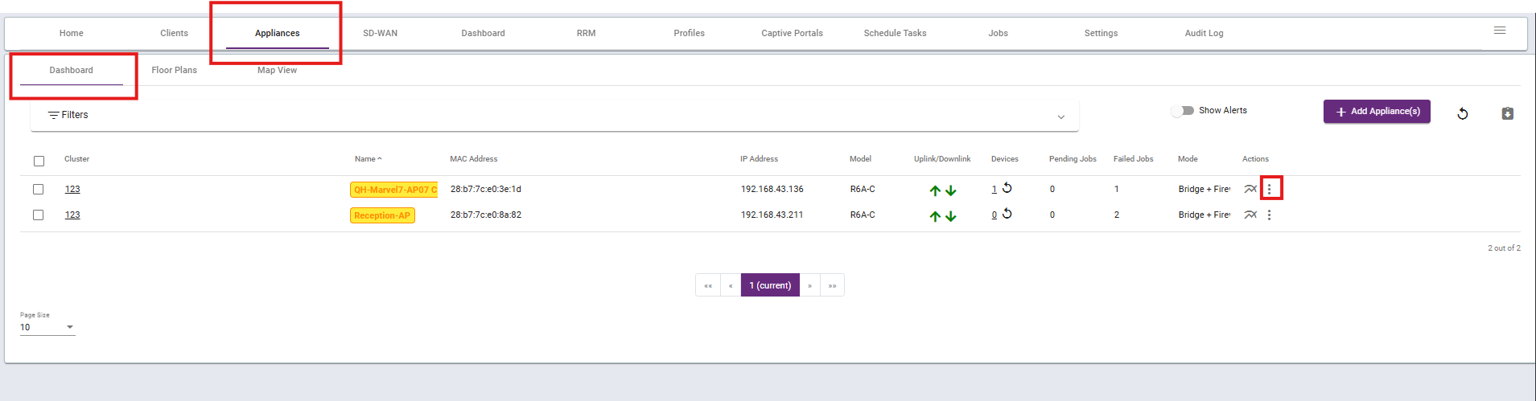Tick the select-all checkbox in table header
The image size is (1536, 401).
pos(39,161)
